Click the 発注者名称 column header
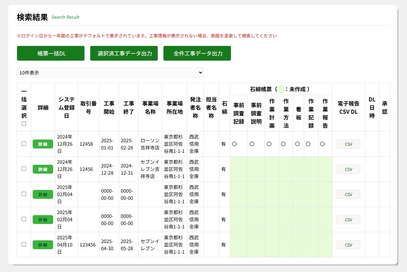Image resolution: width=407 pixels, height=272 pixels. point(195,108)
